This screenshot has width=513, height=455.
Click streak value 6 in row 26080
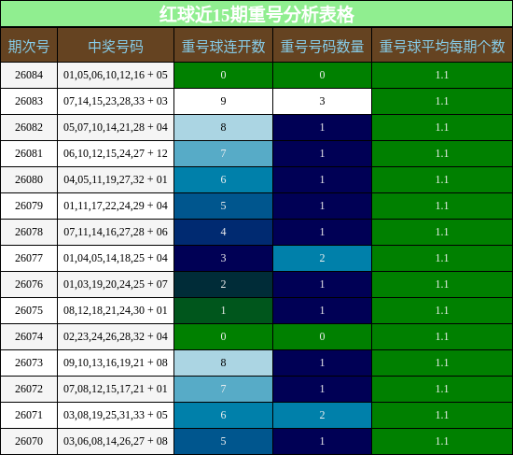pyautogui.click(x=223, y=179)
